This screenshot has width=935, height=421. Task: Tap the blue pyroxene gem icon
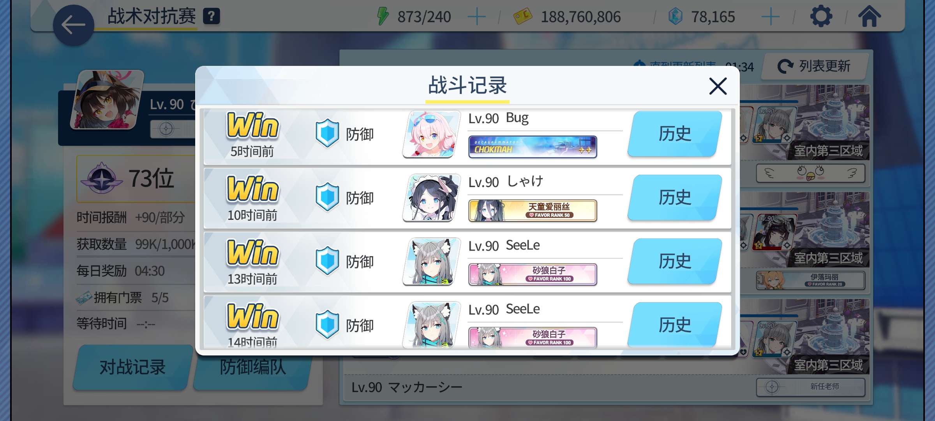(676, 16)
